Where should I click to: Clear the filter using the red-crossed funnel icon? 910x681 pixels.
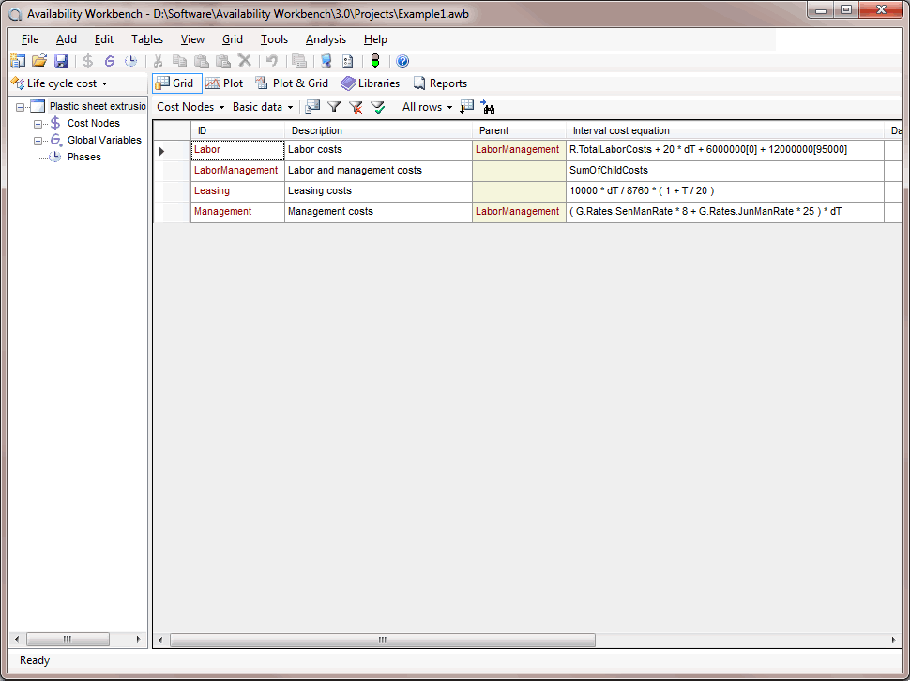pyautogui.click(x=356, y=107)
